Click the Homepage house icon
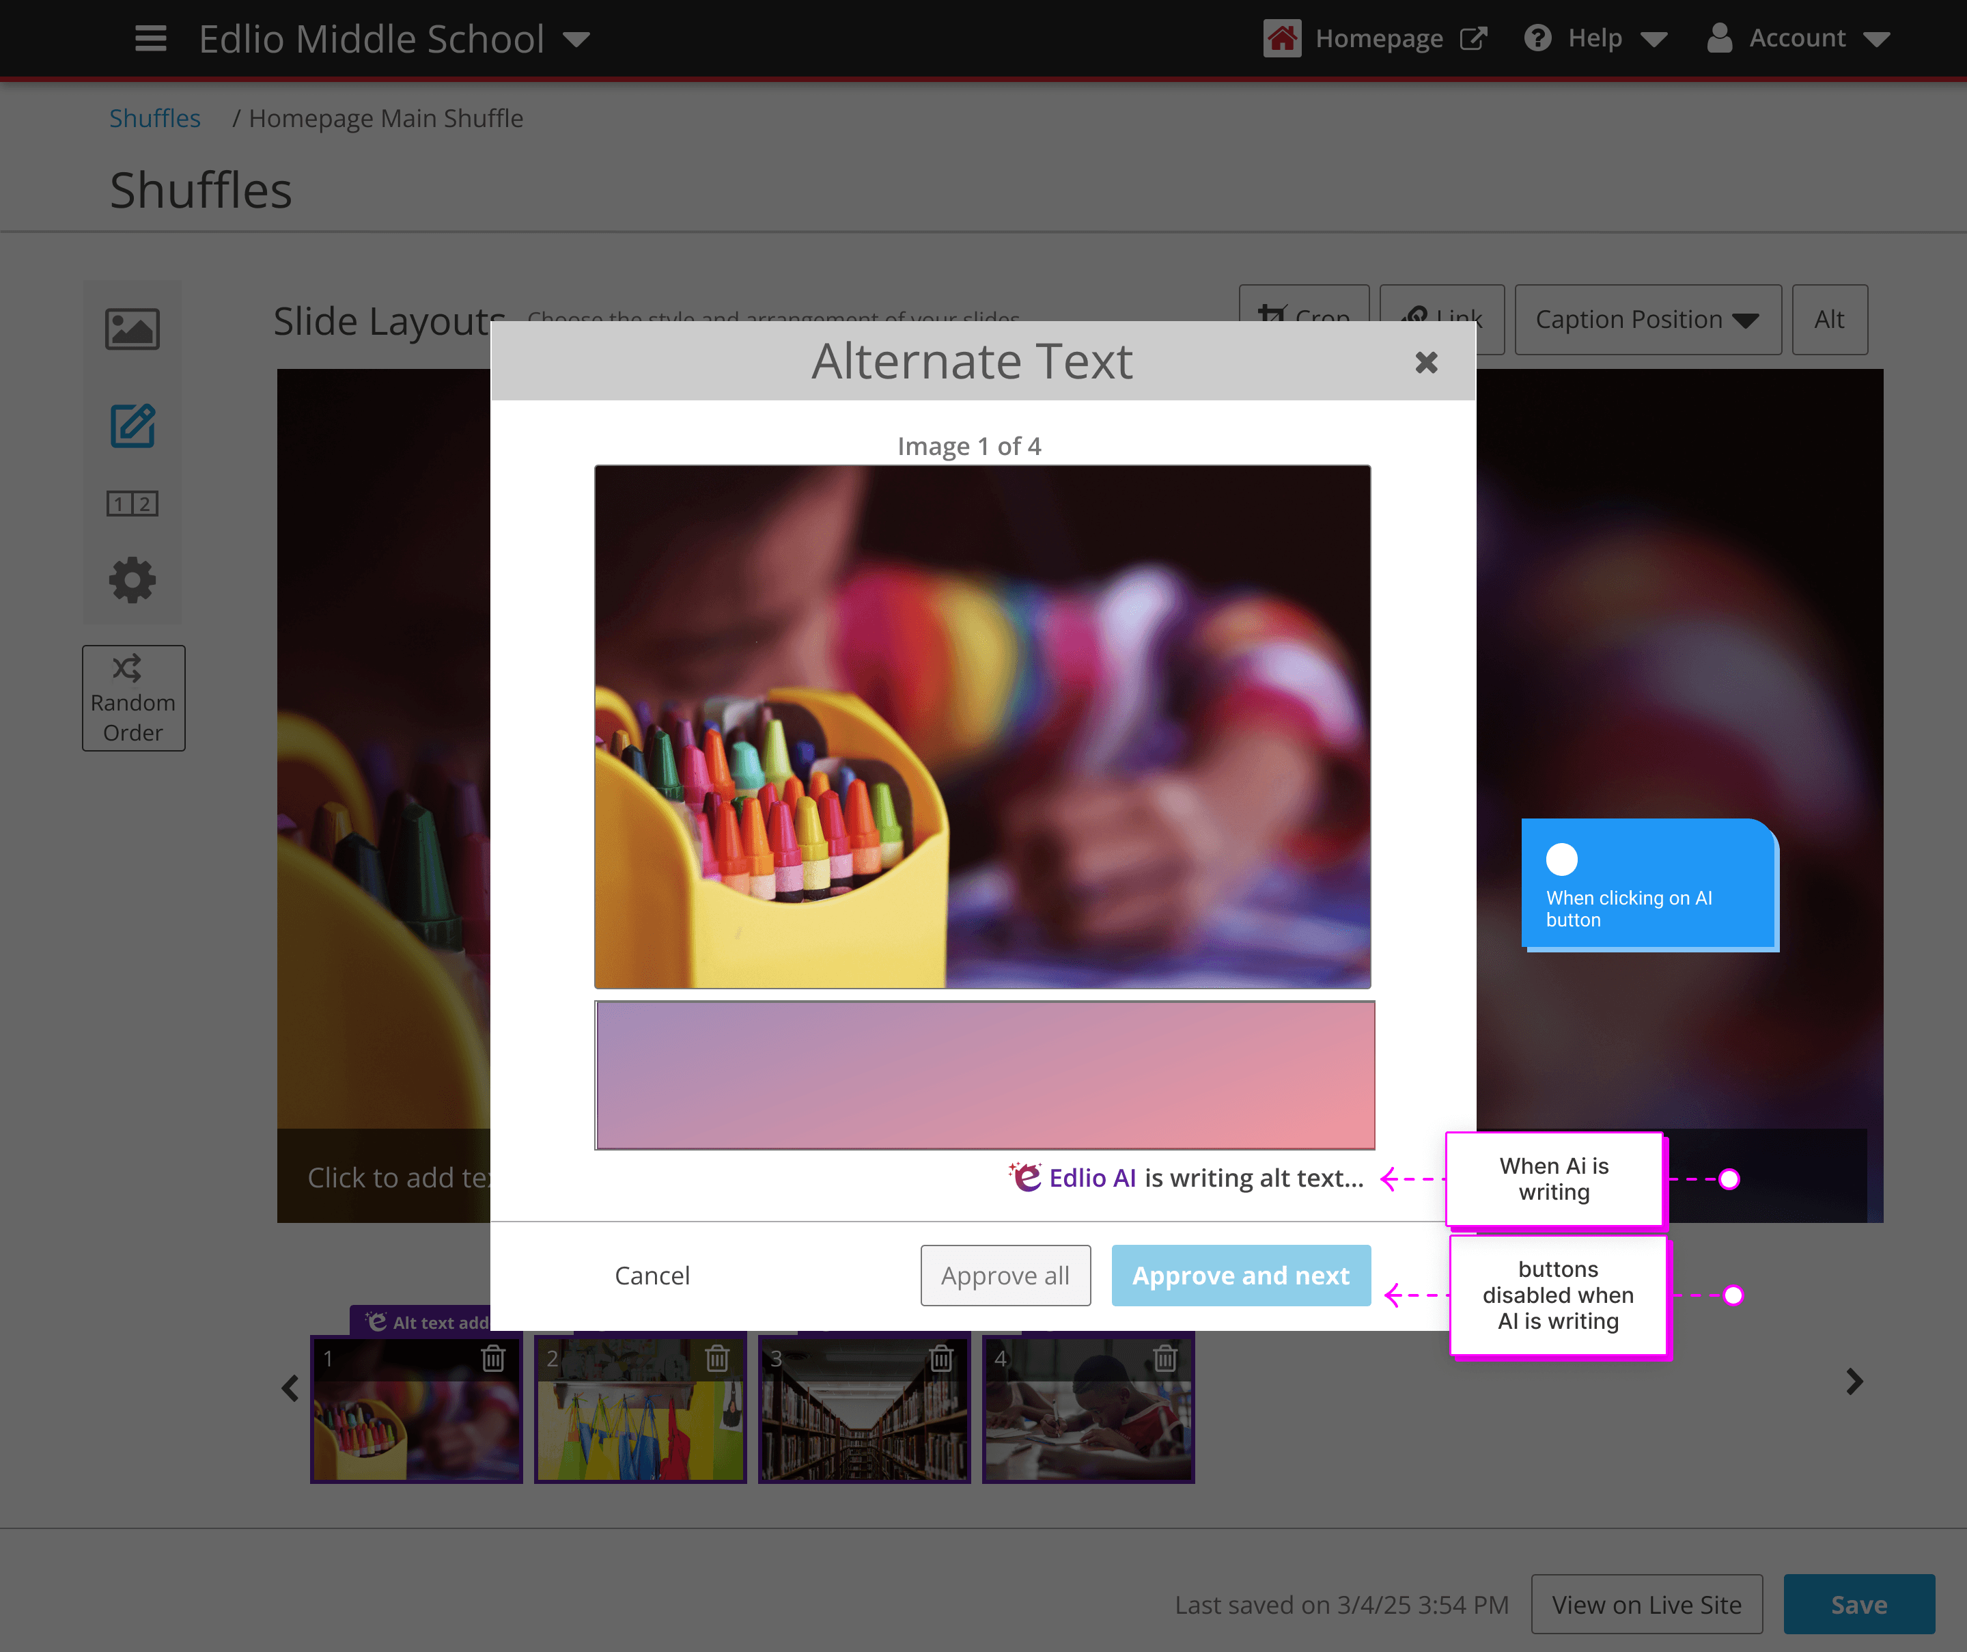The image size is (1967, 1652). pos(1281,40)
